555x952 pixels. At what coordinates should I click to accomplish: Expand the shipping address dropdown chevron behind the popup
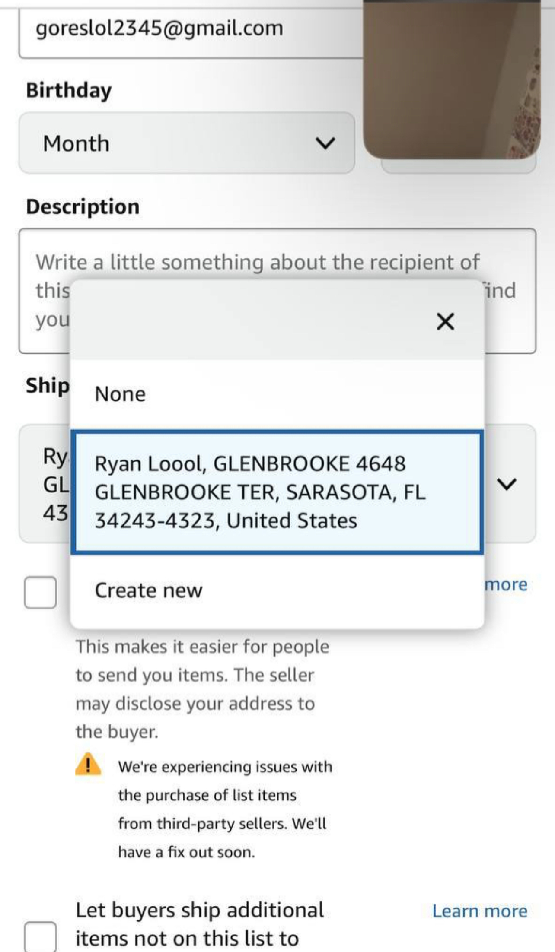click(507, 484)
